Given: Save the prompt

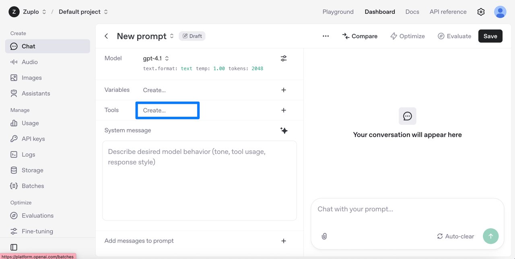Looking at the screenshot, I should (490, 36).
